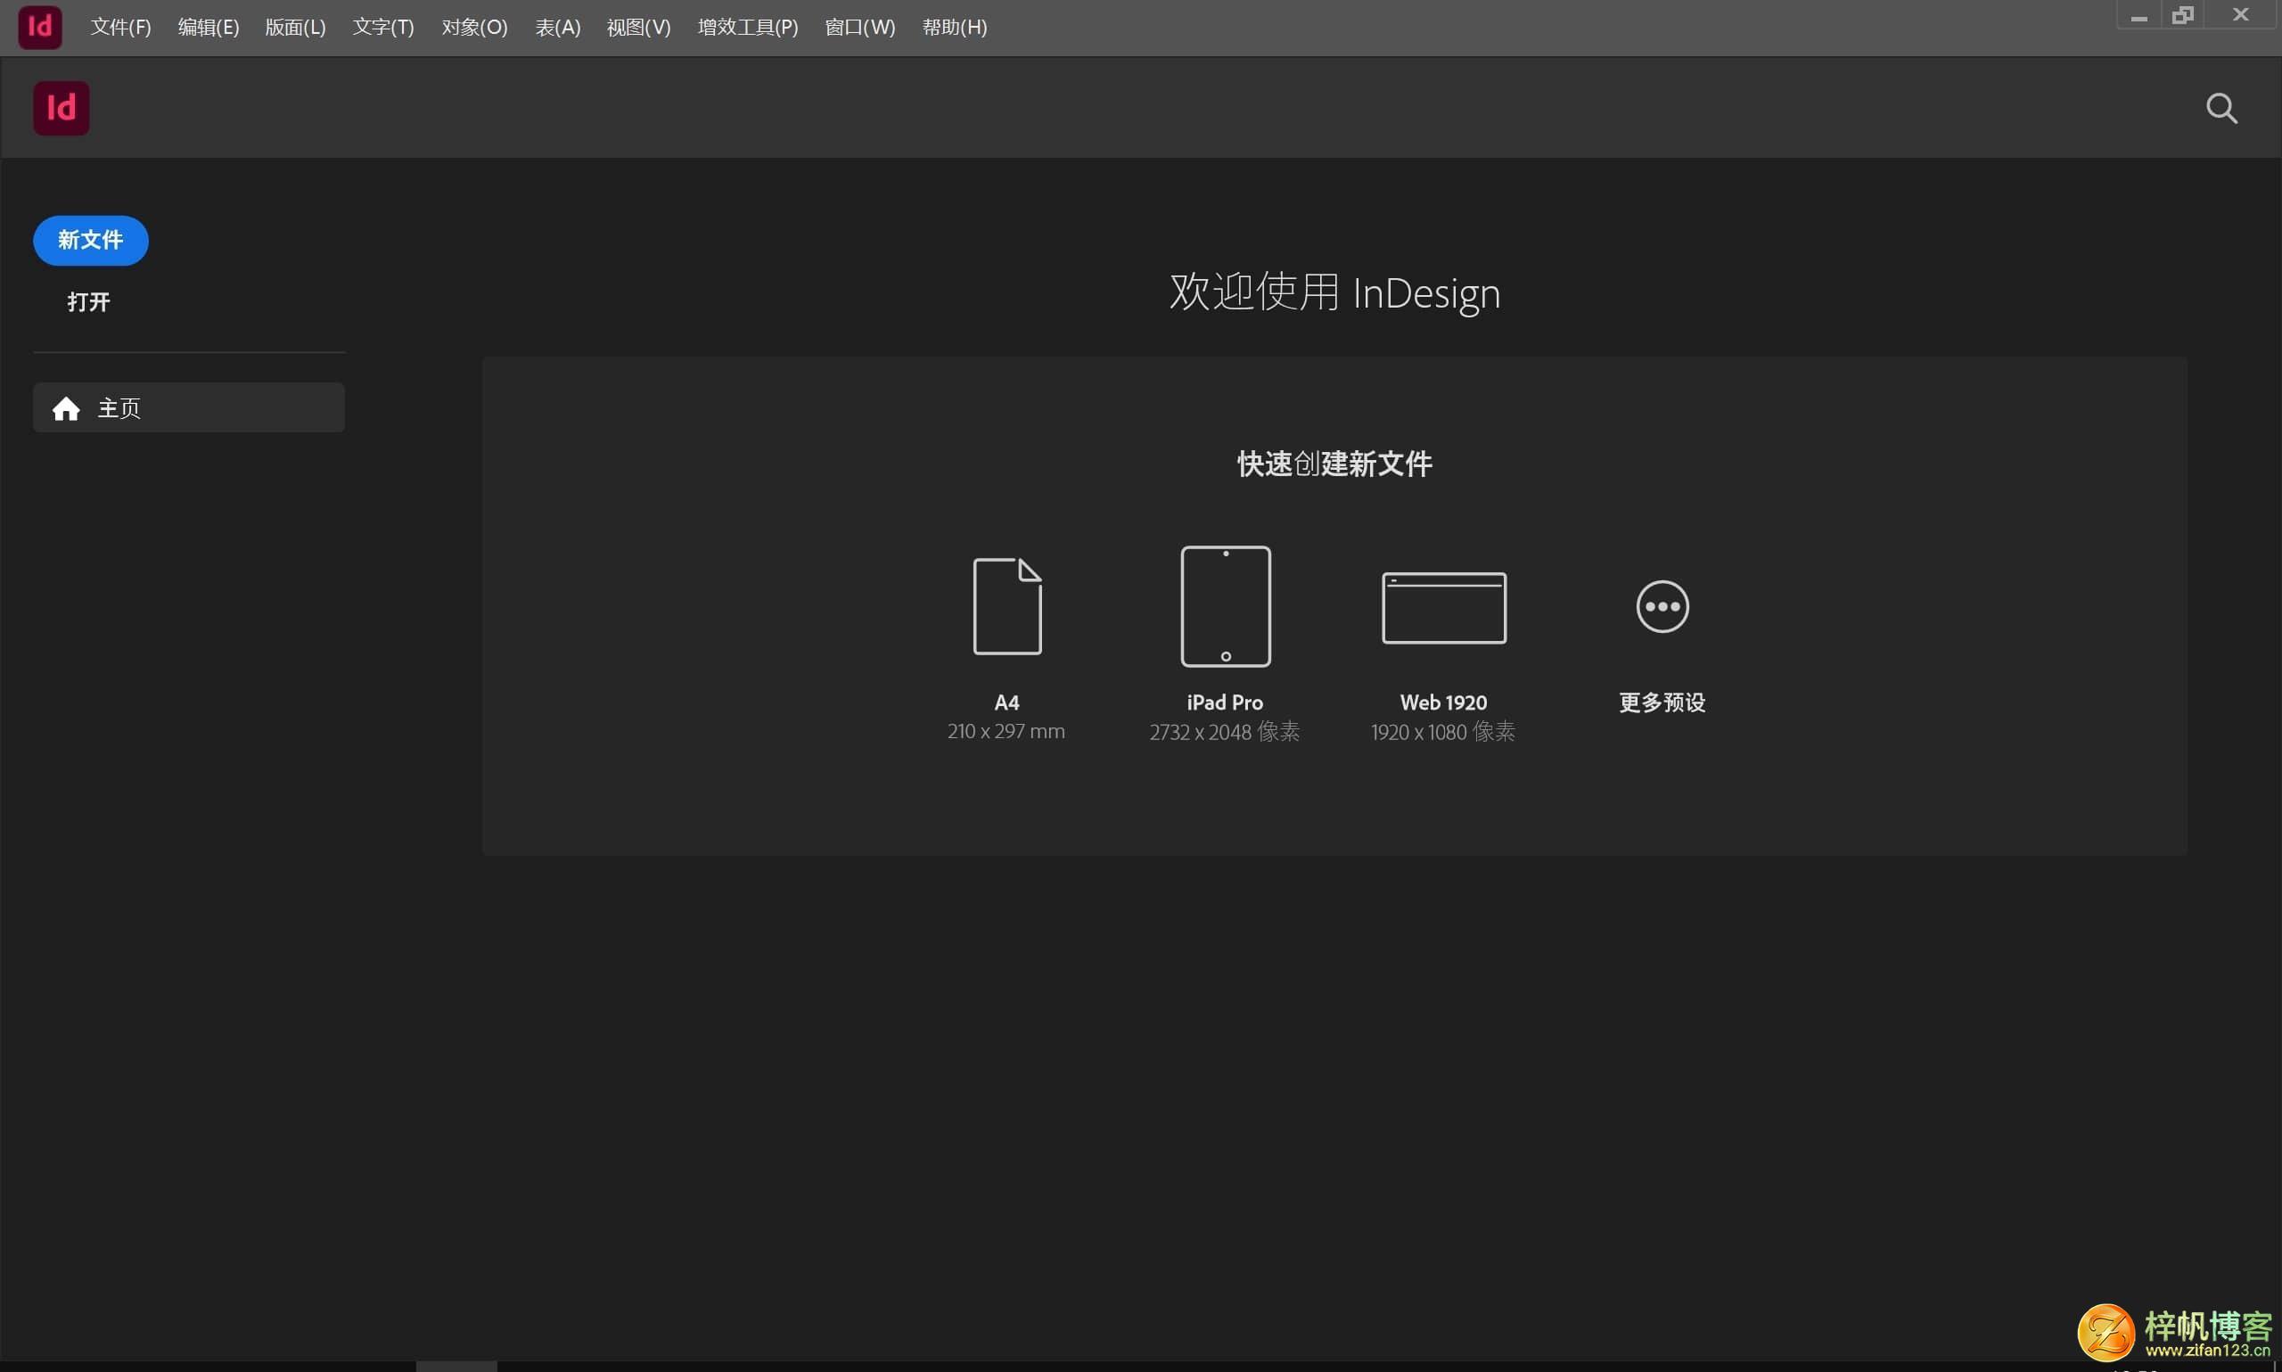Click the 打开 button
2282x1372 pixels.
click(89, 301)
